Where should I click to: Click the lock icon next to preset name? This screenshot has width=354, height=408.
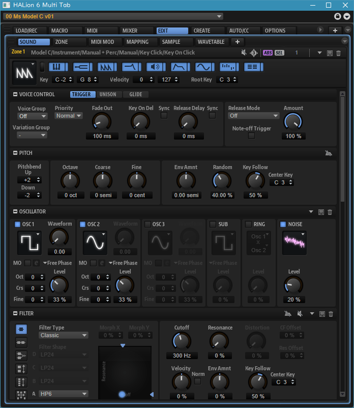[337, 16]
